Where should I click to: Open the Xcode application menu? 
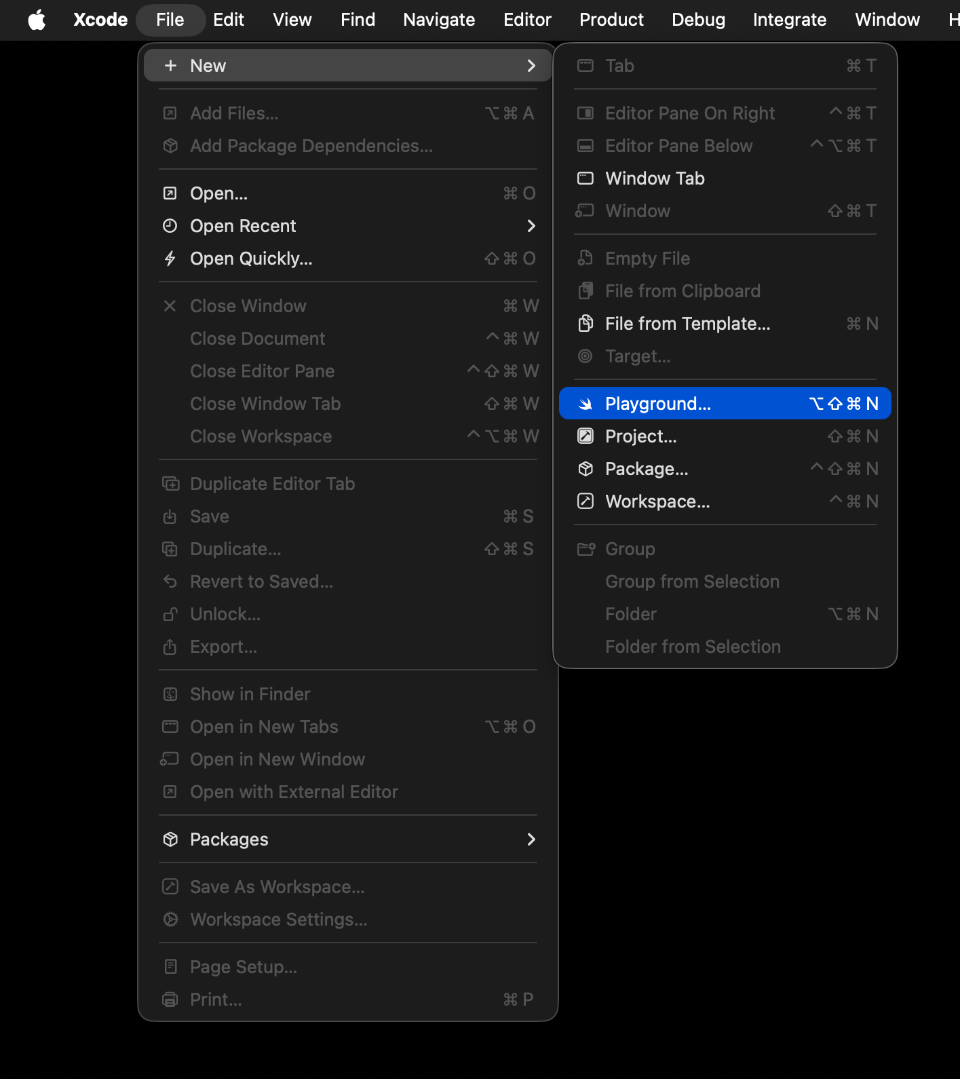(100, 20)
